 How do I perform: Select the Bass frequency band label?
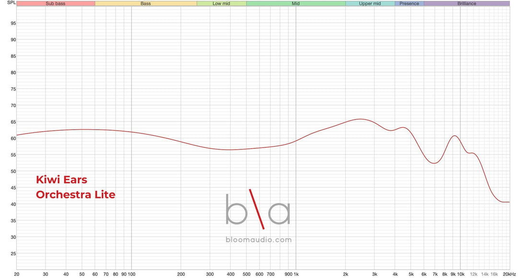(146, 4)
